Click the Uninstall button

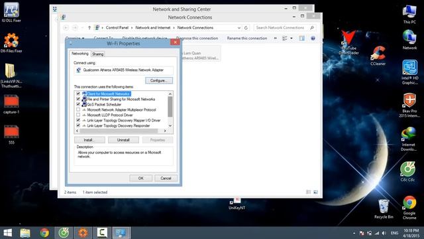123,140
